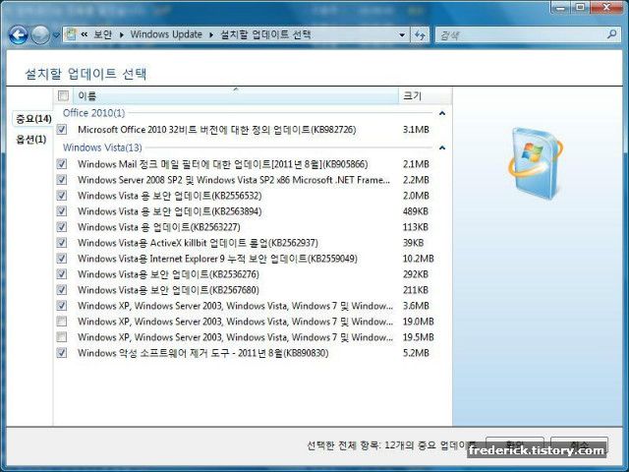Open arrow after 보안 breadcrumb

122,35
